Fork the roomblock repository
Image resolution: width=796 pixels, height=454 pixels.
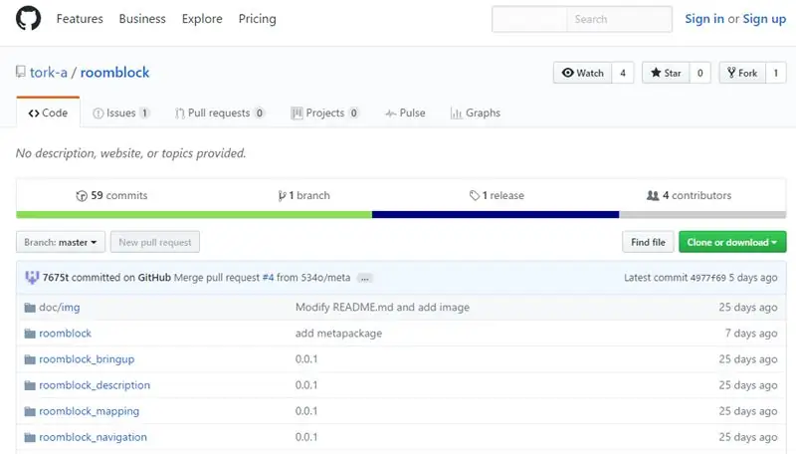[742, 73]
